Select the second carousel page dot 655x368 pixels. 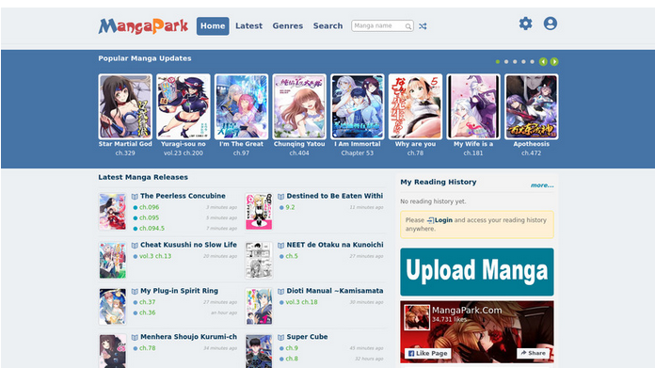coord(506,62)
